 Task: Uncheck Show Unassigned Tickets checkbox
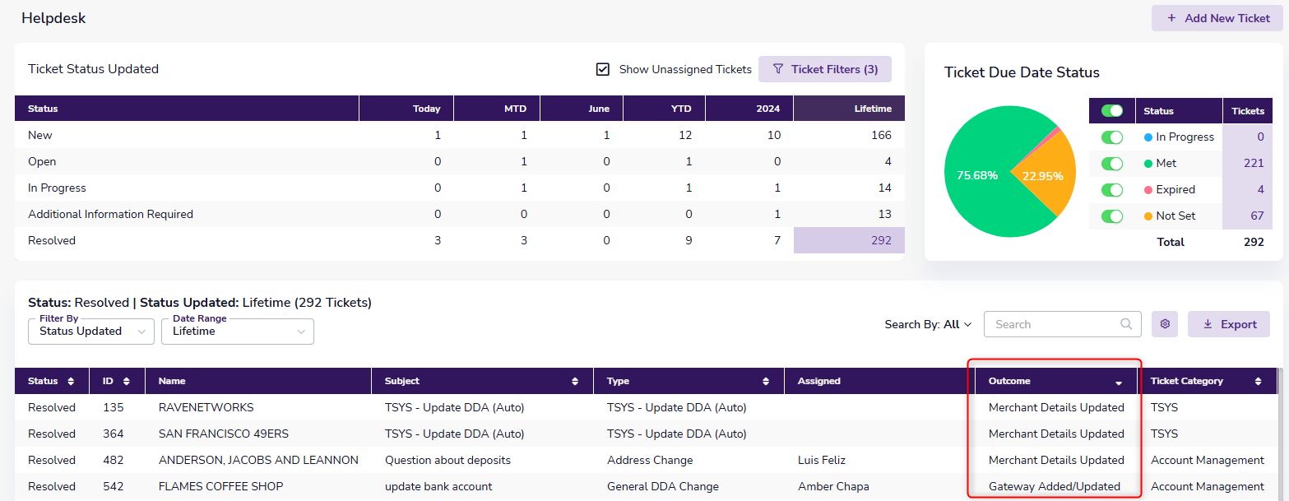(x=603, y=69)
